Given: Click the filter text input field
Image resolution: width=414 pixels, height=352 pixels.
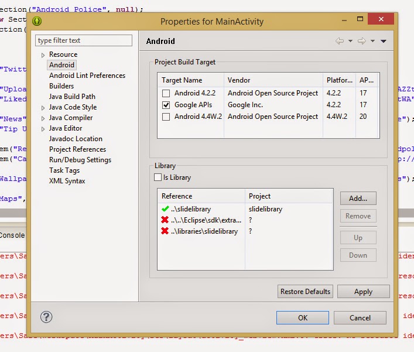Looking at the screenshot, I should coord(84,40).
